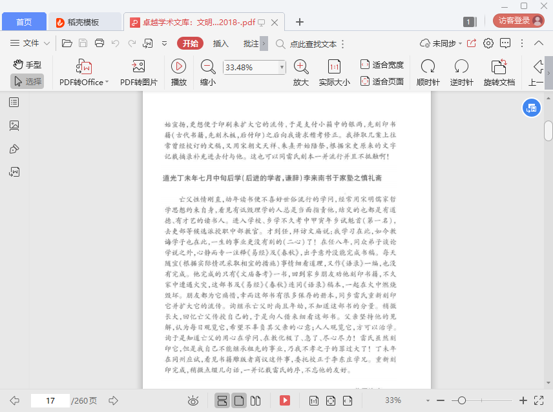This screenshot has height=412, width=553.
Task: Open the thumbnail panel in left sidebar
Action: (14, 126)
